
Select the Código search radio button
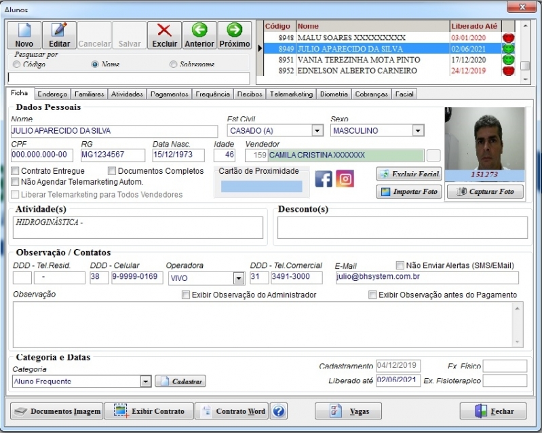coord(16,64)
